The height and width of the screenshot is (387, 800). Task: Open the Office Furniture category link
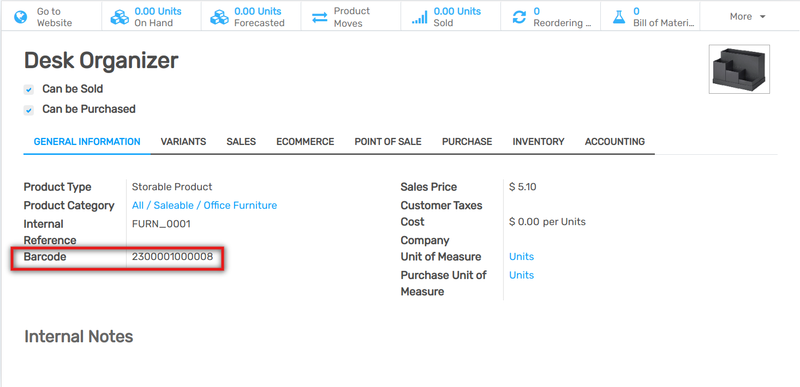point(240,205)
